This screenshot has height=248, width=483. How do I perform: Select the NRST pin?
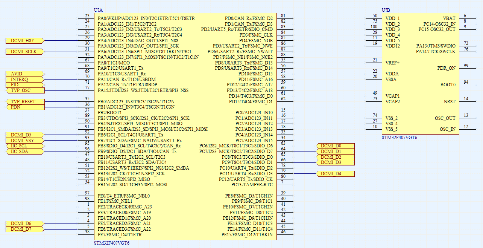[x=449, y=102]
